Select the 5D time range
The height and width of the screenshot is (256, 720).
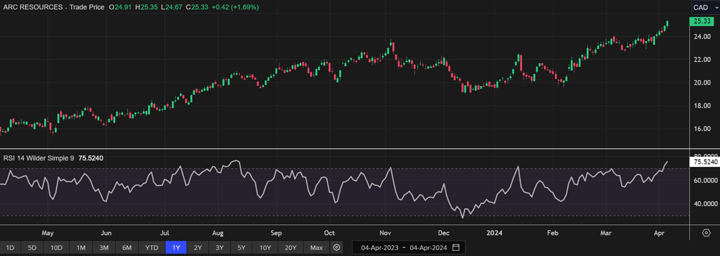(x=32, y=248)
